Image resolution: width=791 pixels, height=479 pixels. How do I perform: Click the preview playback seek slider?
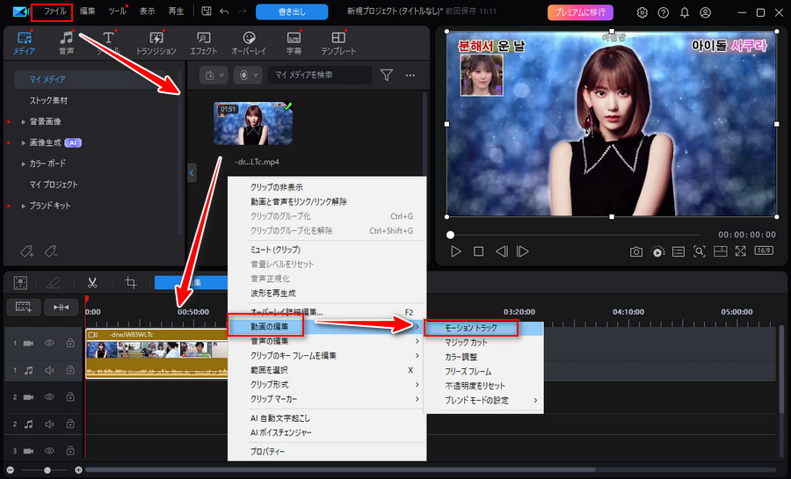571,235
